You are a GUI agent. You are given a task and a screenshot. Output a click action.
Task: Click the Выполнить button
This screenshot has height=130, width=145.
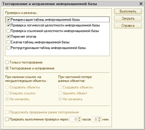tap(128, 11)
